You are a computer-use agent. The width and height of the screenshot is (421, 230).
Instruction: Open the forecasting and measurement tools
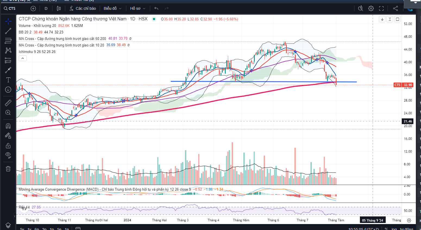click(x=8, y=60)
